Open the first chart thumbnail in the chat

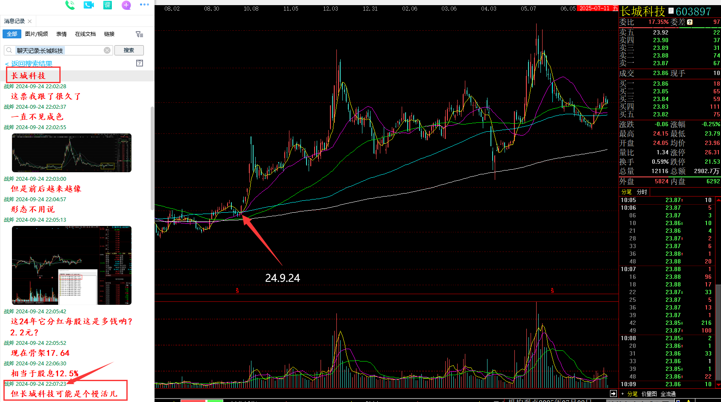click(72, 153)
